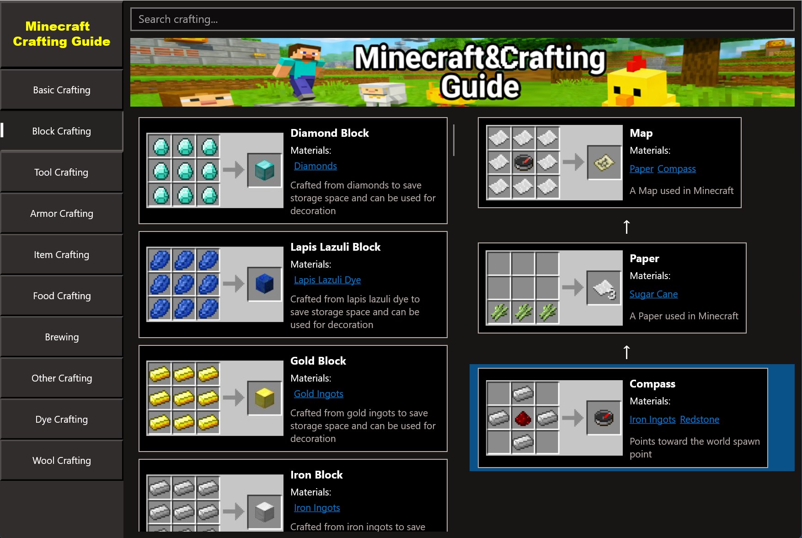Click 'A Map used in Minecraft' description
Screen dimensions: 802x538
point(681,191)
